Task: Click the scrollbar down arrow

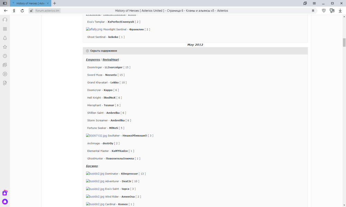Action: click(x=344, y=205)
